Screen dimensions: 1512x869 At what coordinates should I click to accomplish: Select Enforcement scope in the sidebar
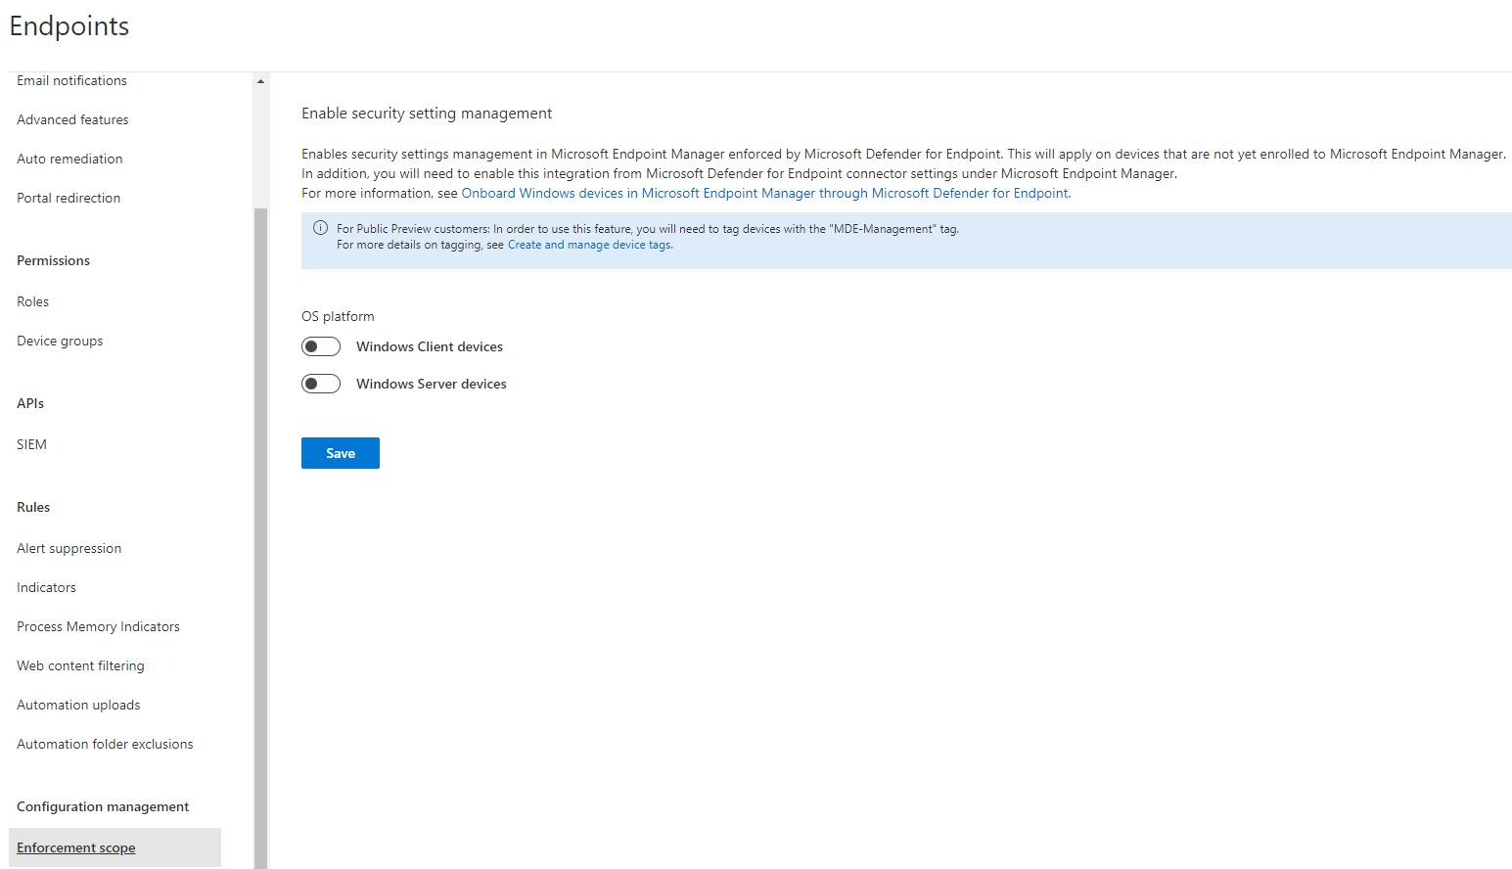tap(75, 846)
